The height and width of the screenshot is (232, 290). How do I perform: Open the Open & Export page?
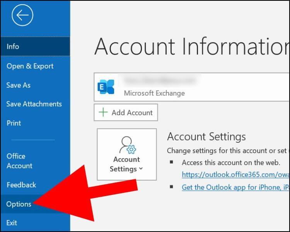[x=35, y=66]
